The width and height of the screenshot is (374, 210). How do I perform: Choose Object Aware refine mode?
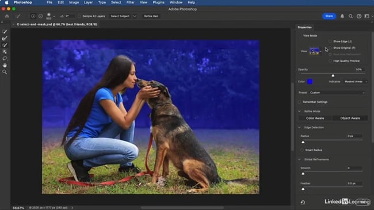click(350, 118)
